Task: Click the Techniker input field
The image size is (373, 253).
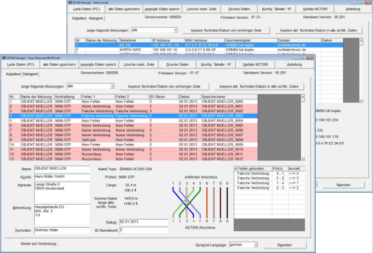Action: [x=62, y=231]
